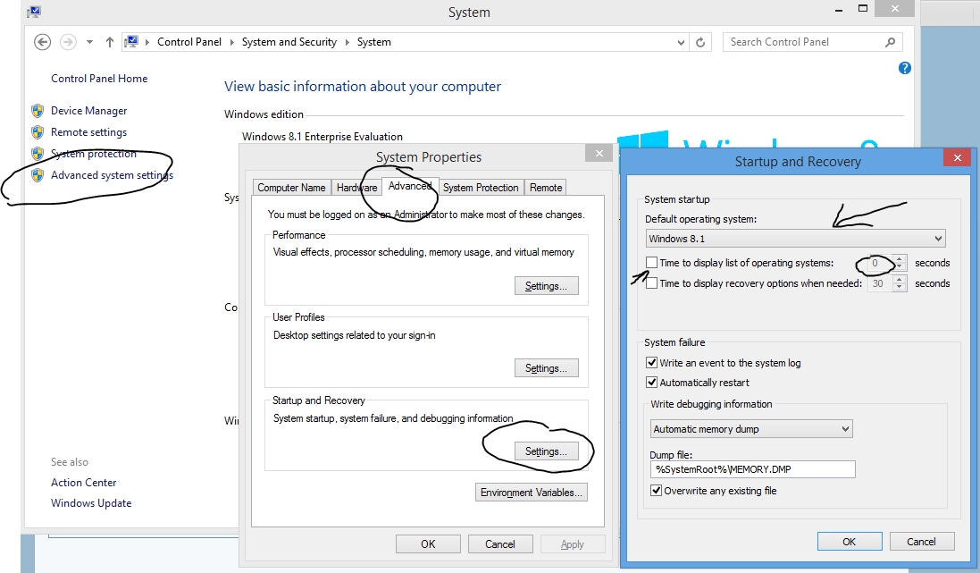This screenshot has width=980, height=573.
Task: Close the Startup and Recovery dialog
Action: click(x=958, y=157)
